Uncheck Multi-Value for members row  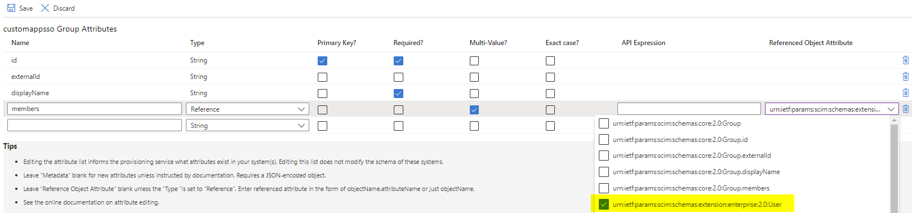[474, 109]
